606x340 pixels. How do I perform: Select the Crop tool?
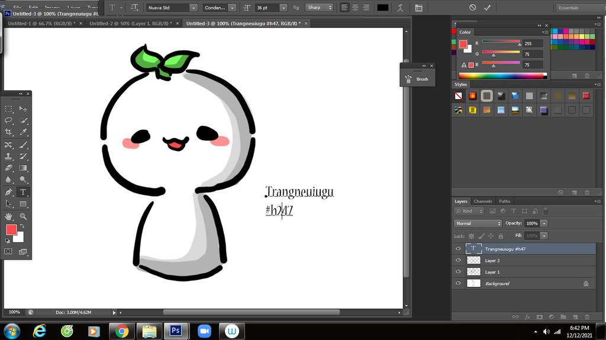pos(8,132)
